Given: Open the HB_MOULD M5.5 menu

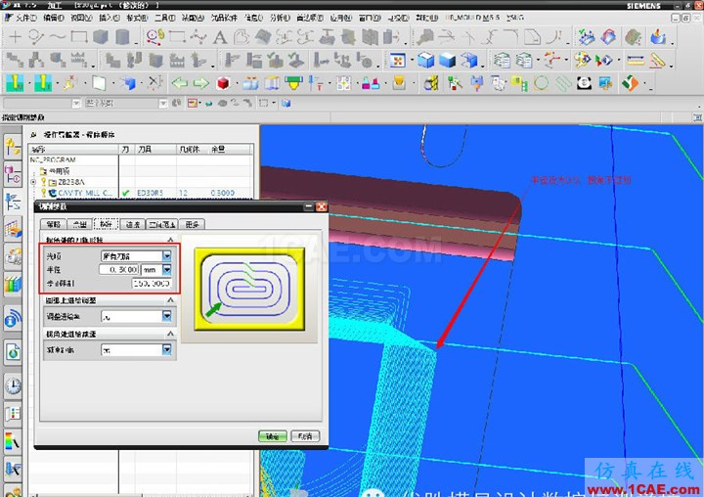Looking at the screenshot, I should click(473, 18).
